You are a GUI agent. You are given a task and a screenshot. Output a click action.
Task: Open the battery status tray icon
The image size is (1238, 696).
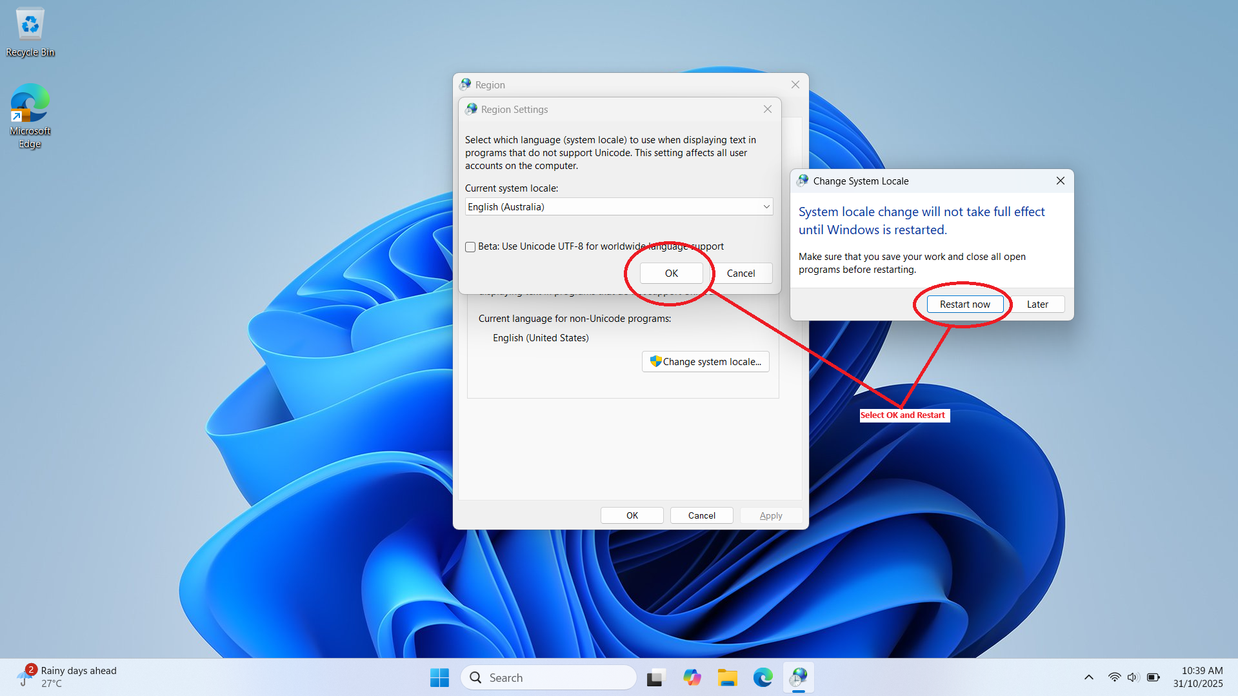(1153, 677)
